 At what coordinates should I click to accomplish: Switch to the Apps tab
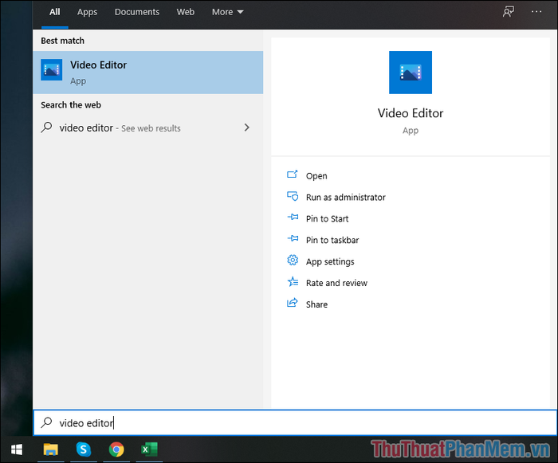(x=87, y=12)
